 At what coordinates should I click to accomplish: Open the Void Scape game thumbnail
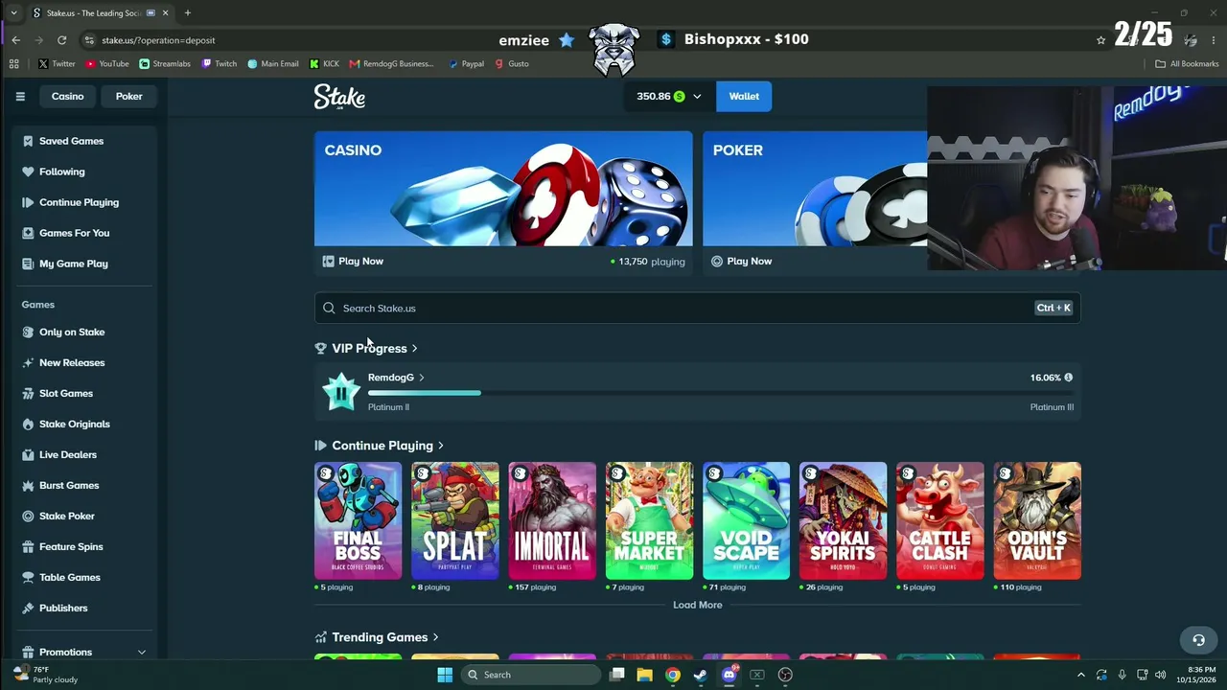(x=746, y=520)
